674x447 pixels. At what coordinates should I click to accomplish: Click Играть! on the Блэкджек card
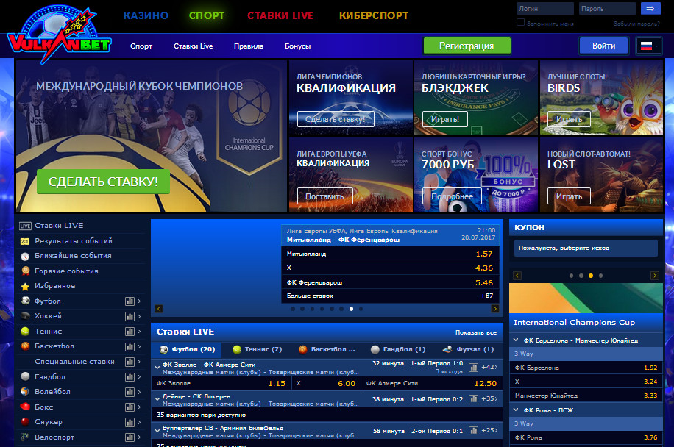point(445,119)
